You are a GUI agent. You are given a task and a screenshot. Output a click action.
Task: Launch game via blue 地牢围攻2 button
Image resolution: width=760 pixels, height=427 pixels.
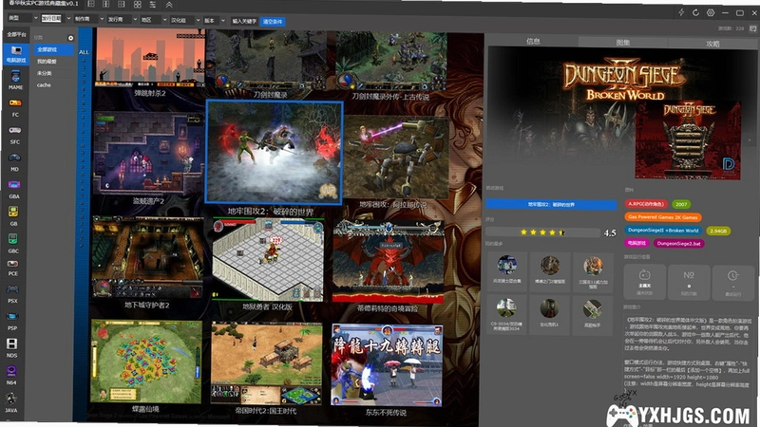point(551,205)
